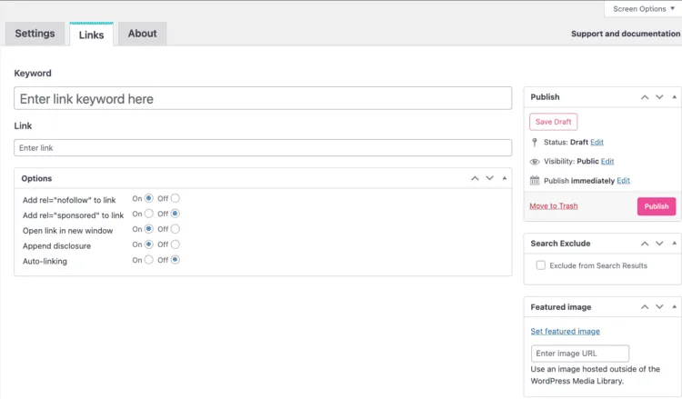The height and width of the screenshot is (399, 682).
Task: Click the Publish box heading
Action: tap(545, 97)
